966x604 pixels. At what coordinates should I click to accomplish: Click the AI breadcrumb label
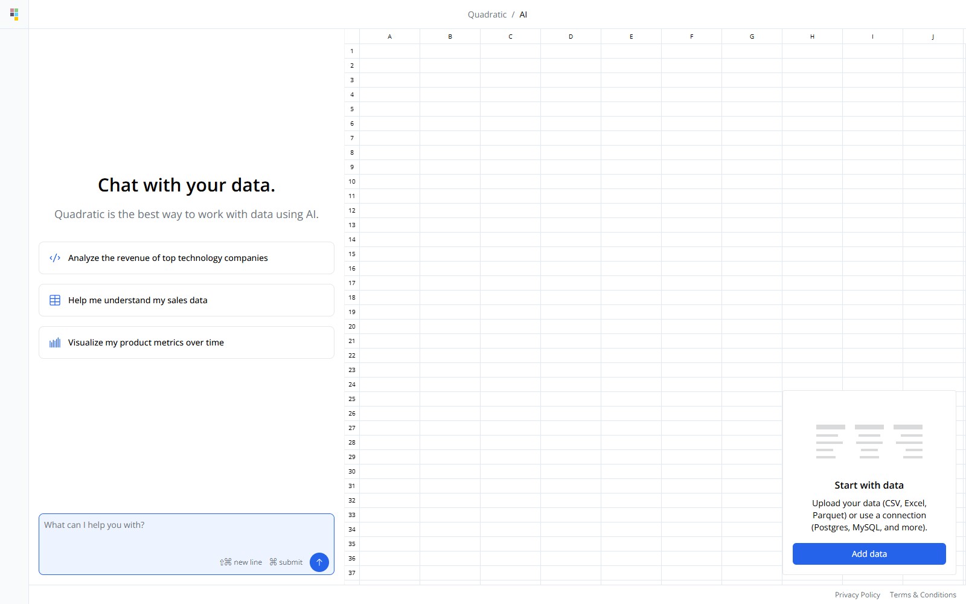(523, 14)
